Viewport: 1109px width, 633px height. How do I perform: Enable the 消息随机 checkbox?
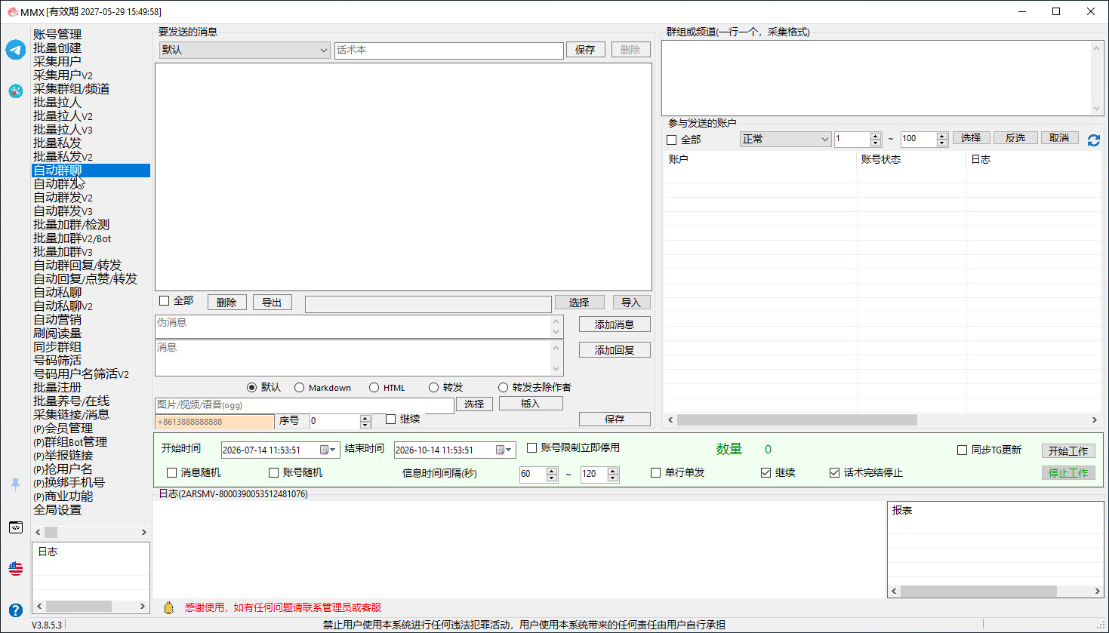(171, 472)
